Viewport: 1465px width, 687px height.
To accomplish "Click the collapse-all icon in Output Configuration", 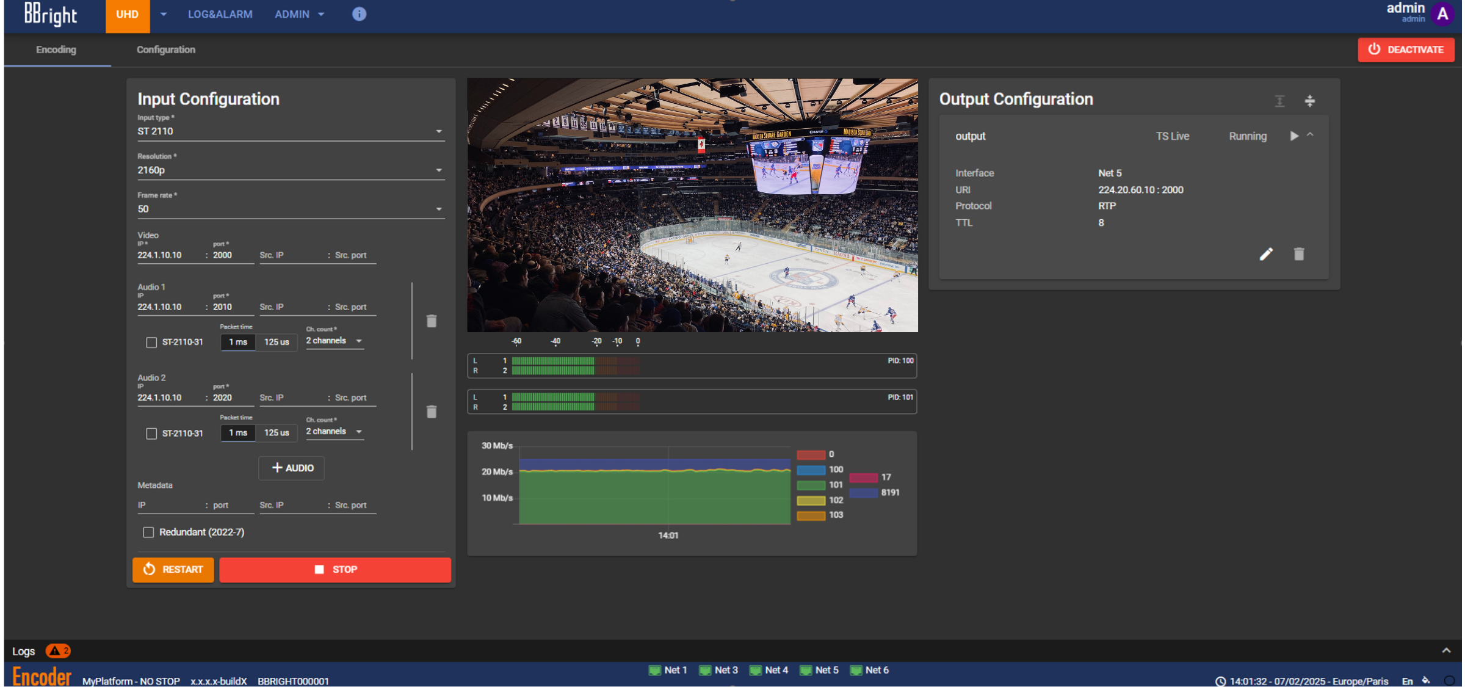I will click(1309, 101).
